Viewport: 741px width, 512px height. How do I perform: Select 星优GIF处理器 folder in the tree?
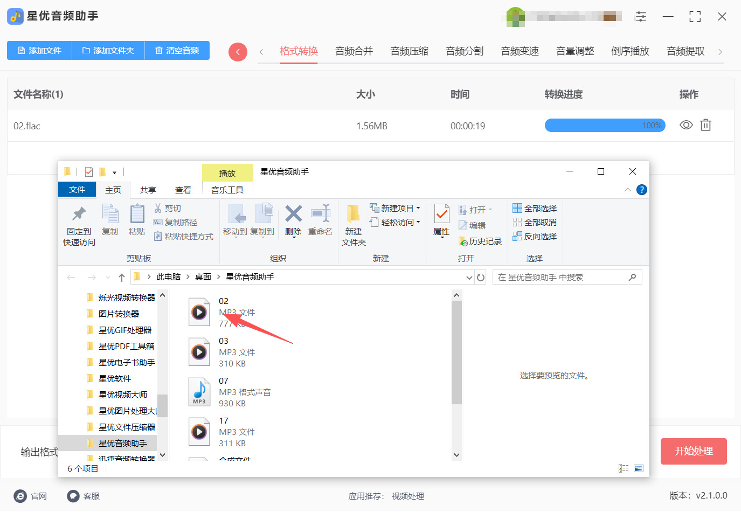pyautogui.click(x=119, y=330)
